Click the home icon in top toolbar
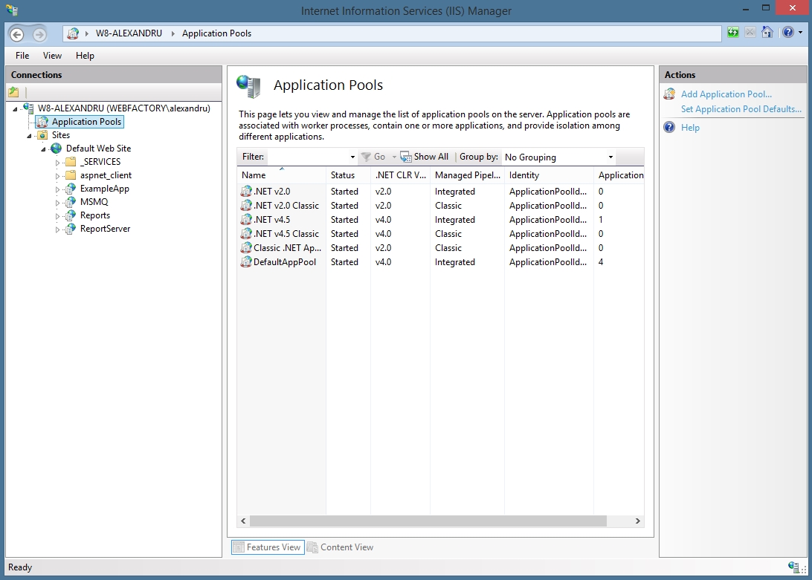 click(x=767, y=33)
